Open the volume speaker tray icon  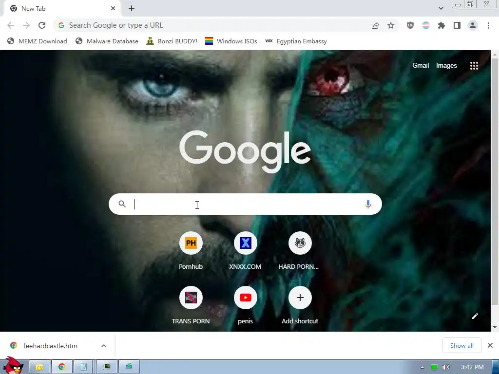445,367
